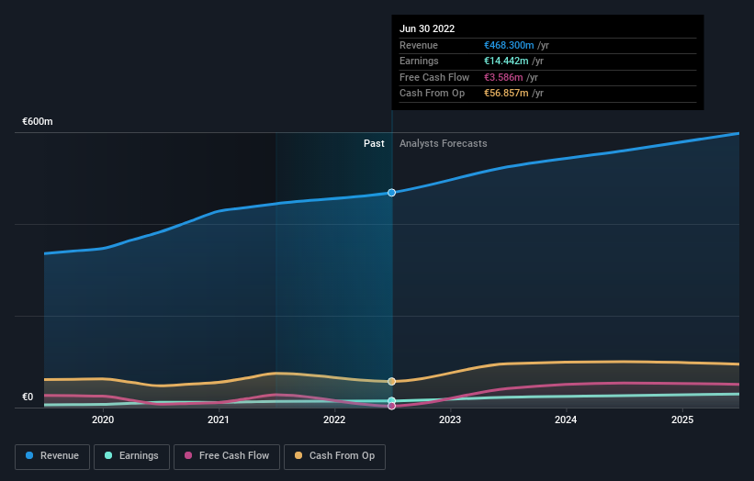The height and width of the screenshot is (481, 754).
Task: Click the 'Free Cash Flow' tooltip row label
Action: point(434,77)
